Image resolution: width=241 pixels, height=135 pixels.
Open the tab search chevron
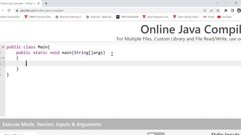click(217, 3)
